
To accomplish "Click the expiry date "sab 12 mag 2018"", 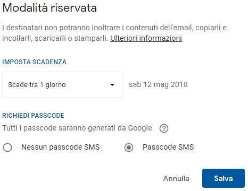I will coord(158,85).
